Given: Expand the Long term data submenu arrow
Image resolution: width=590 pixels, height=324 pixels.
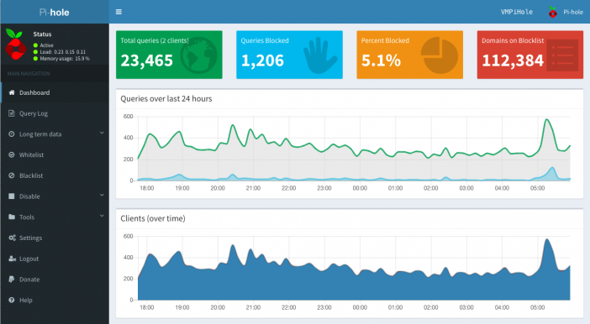Looking at the screenshot, I should click(102, 133).
